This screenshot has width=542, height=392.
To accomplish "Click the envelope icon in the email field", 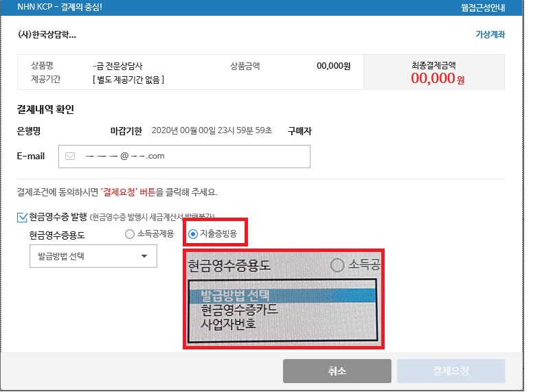I will (x=69, y=156).
